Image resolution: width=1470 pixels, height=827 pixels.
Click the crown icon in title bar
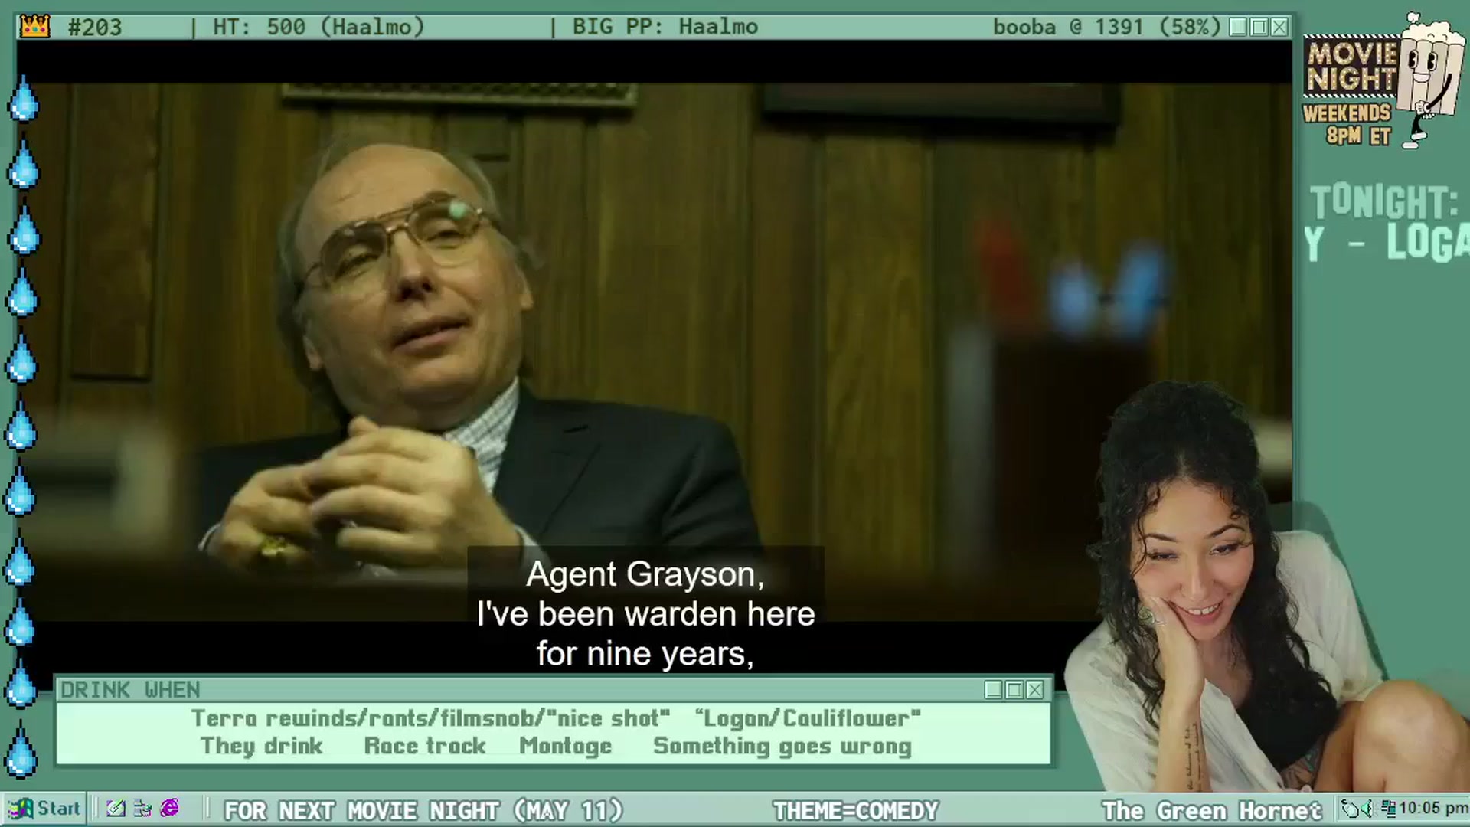(x=35, y=27)
